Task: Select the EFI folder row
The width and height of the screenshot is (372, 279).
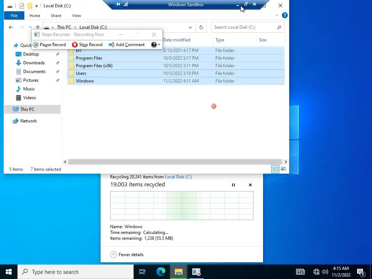Action: pos(176,50)
